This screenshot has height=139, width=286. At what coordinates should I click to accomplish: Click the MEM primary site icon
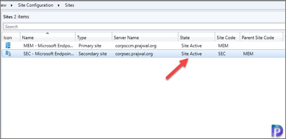pyautogui.click(x=8, y=45)
